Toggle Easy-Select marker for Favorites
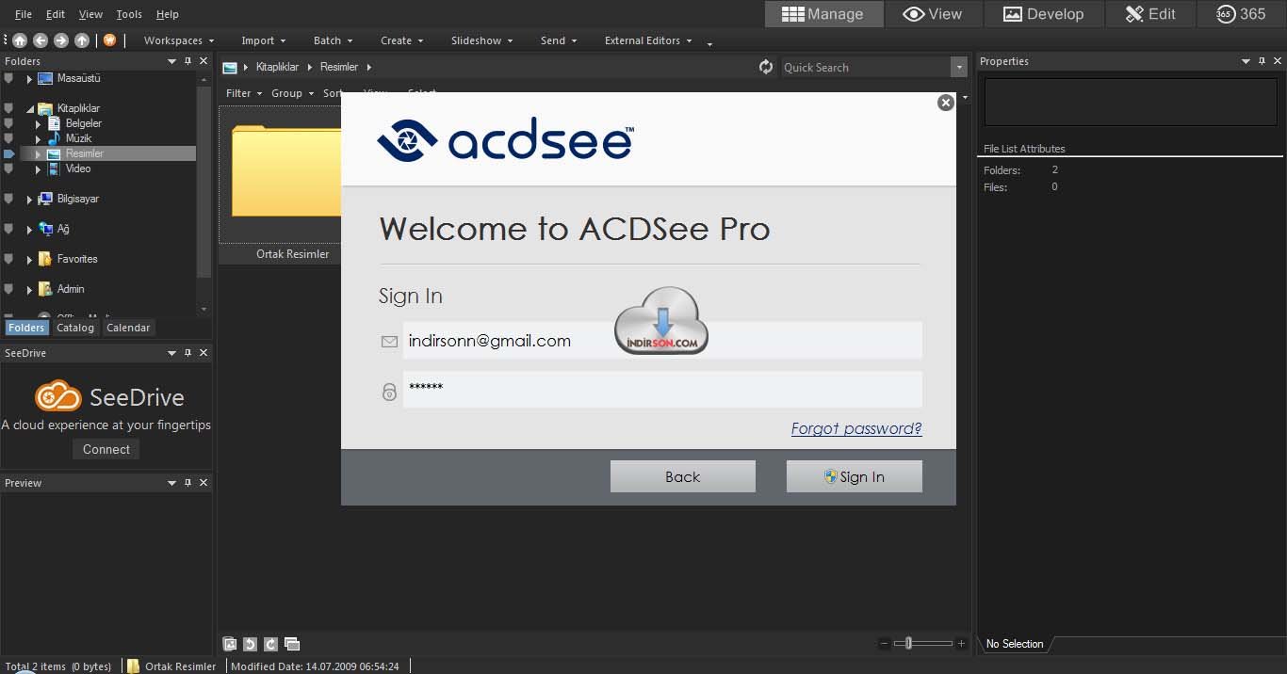1287x674 pixels. coord(8,259)
